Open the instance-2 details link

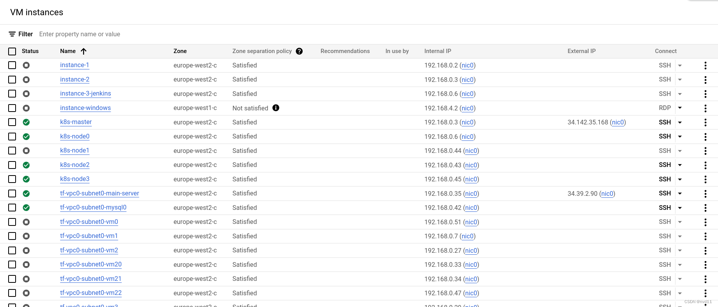pos(74,80)
